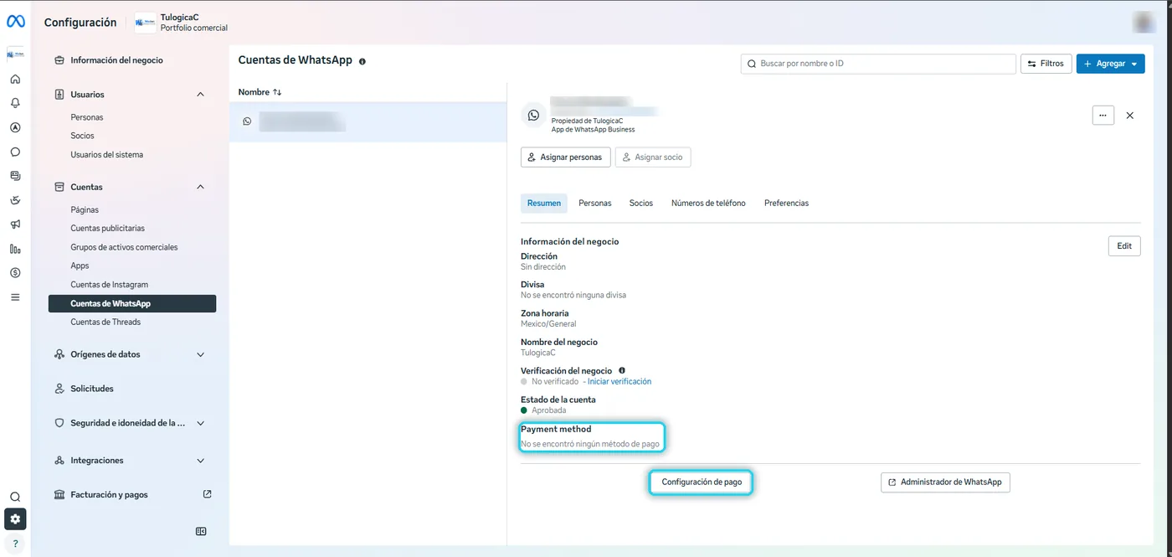Select the blurred WhatsApp account row
This screenshot has width=1172, height=557.
pyautogui.click(x=368, y=122)
